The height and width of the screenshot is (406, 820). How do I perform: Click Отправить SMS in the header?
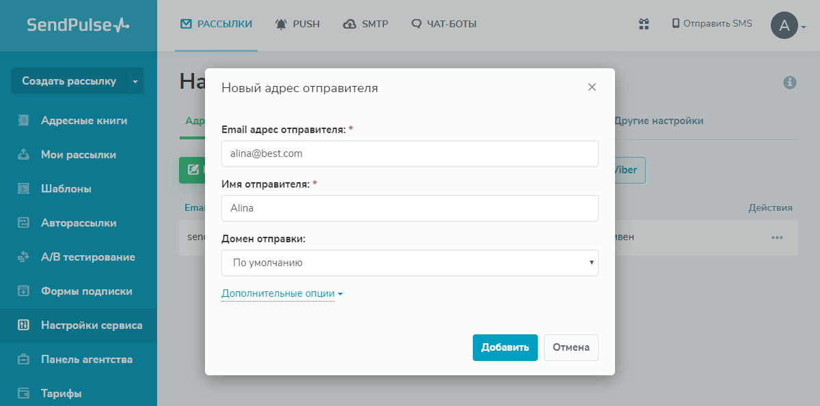coord(712,23)
